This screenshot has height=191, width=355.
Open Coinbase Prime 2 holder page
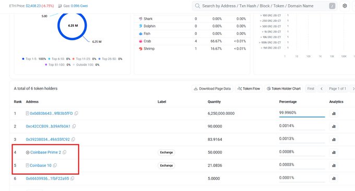[x=46, y=152]
